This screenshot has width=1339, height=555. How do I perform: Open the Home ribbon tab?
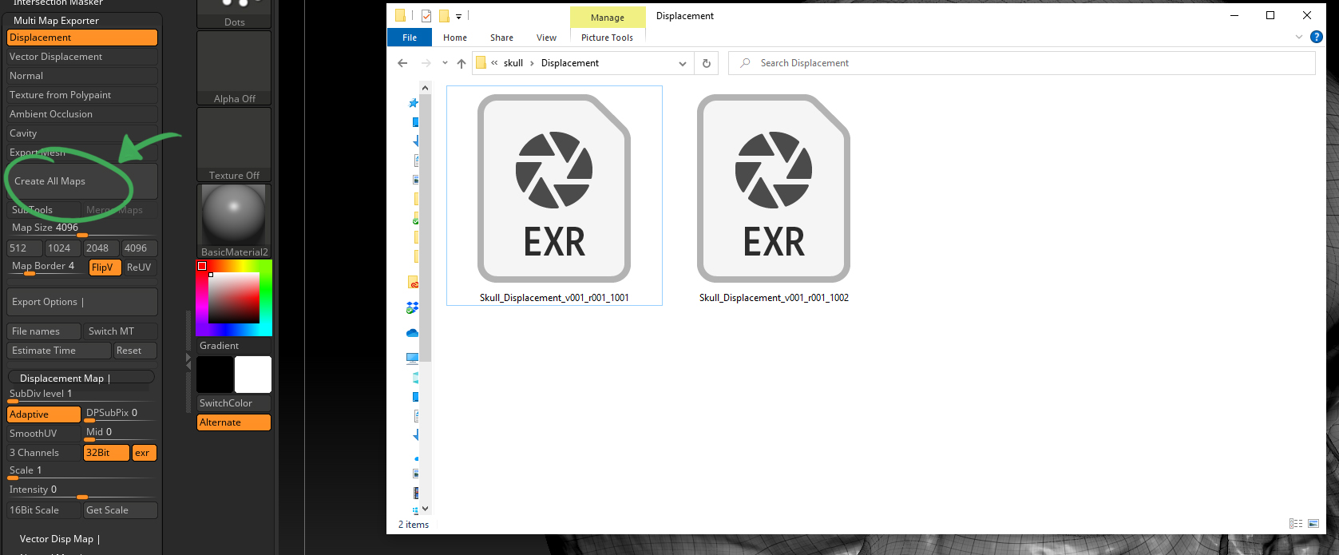pos(455,38)
